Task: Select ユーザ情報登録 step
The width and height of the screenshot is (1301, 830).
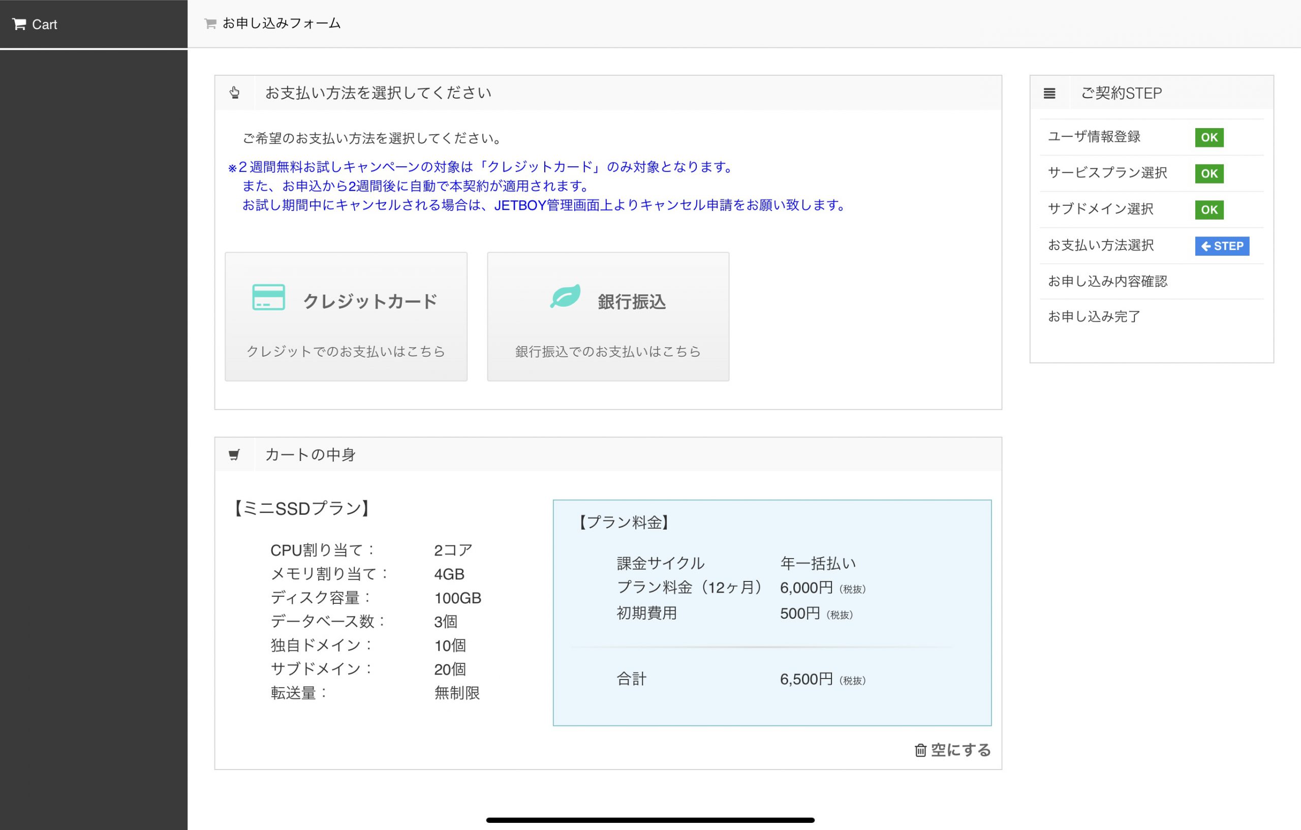Action: (x=1094, y=137)
